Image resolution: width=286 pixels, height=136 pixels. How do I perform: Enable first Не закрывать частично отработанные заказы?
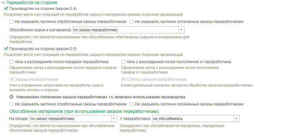pyautogui.click(x=11, y=22)
